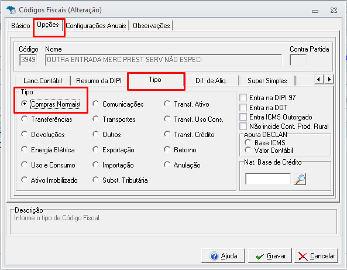
Task: Tick Não incide Cont. Prod. Rural
Action: click(243, 127)
